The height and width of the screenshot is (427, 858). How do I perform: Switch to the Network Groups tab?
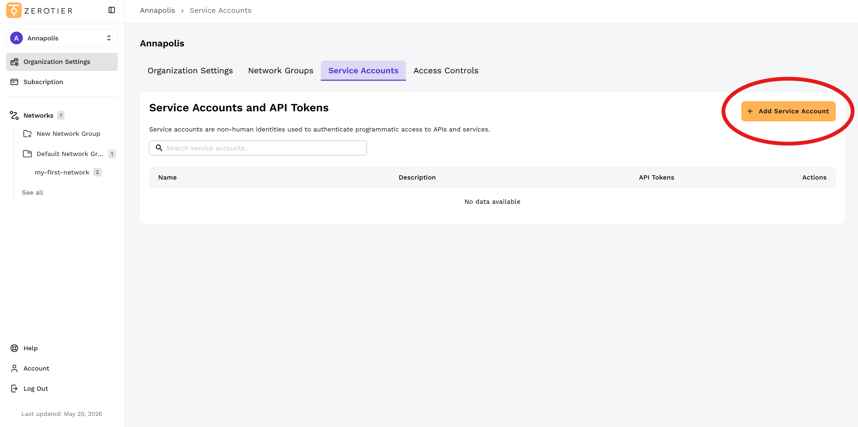pos(281,71)
